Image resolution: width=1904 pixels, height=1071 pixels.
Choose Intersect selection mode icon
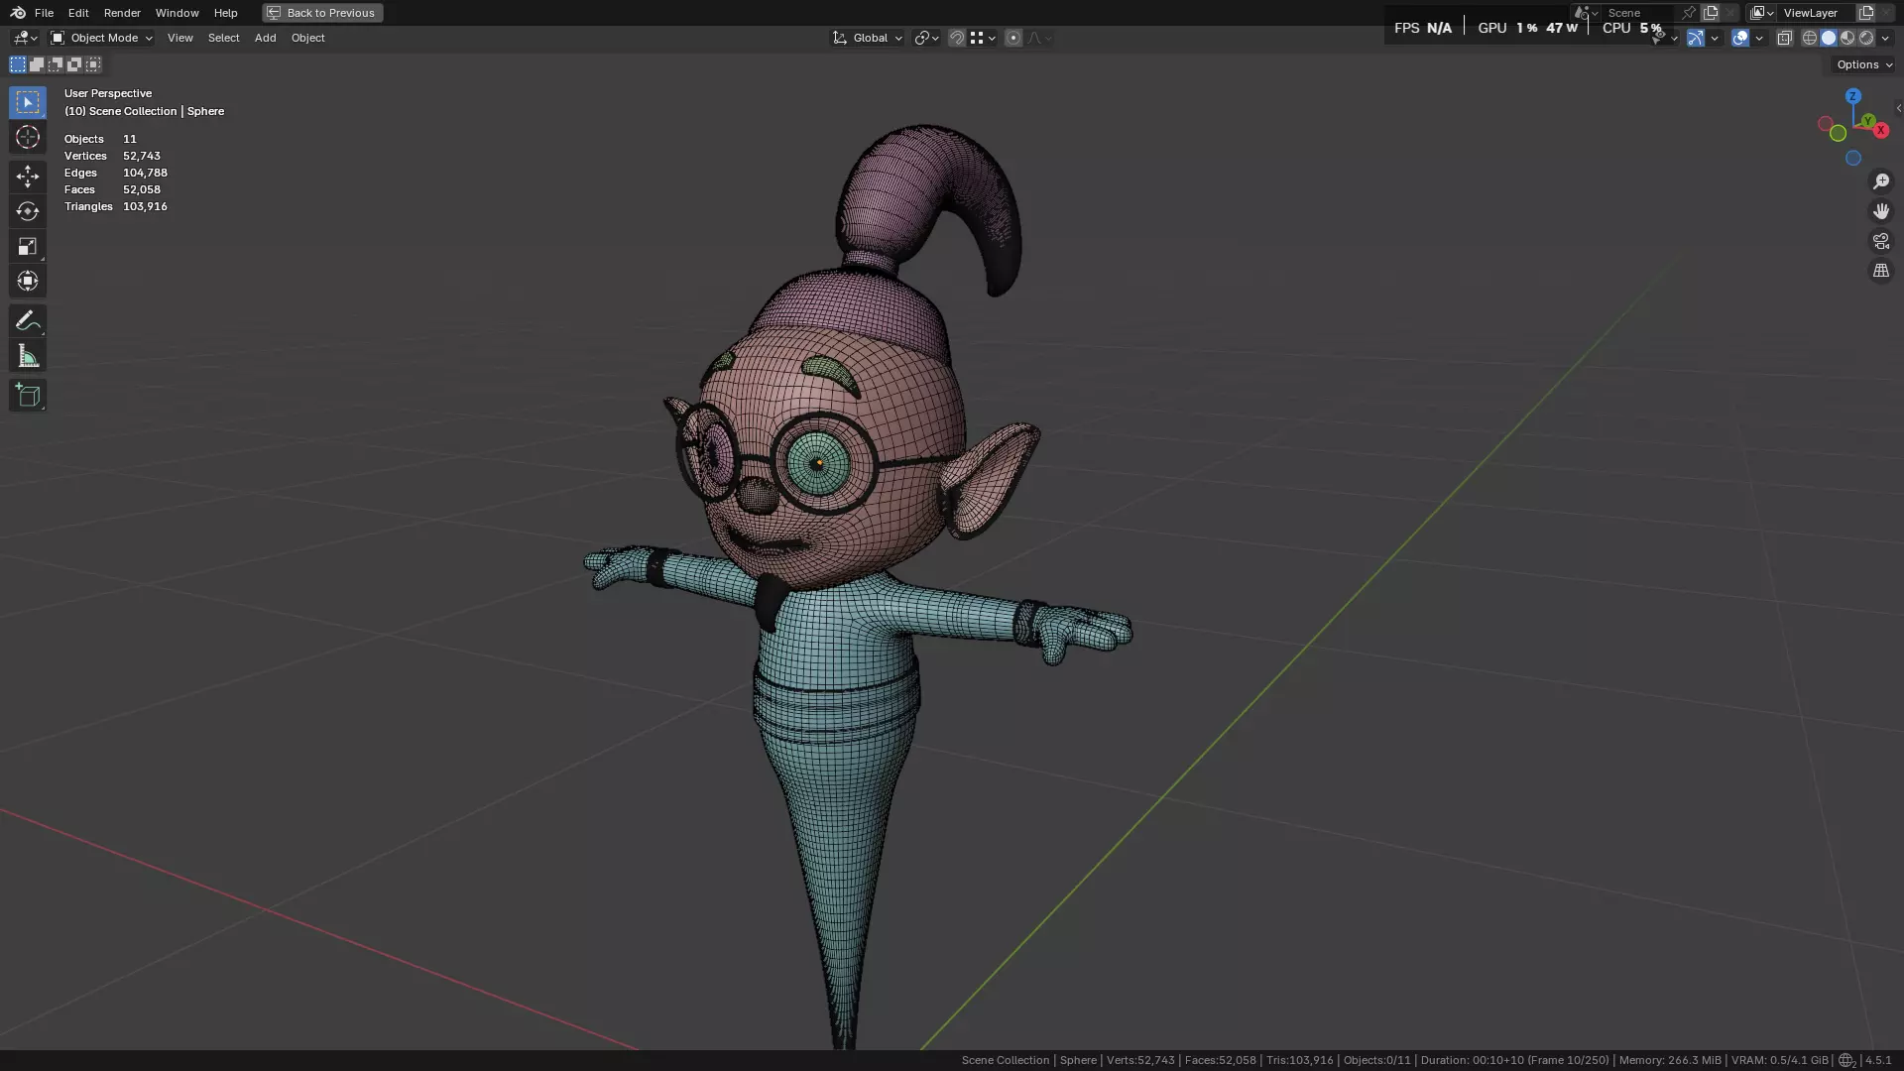[x=93, y=64]
